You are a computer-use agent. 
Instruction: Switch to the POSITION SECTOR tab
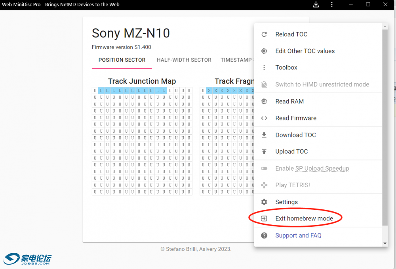coord(122,60)
